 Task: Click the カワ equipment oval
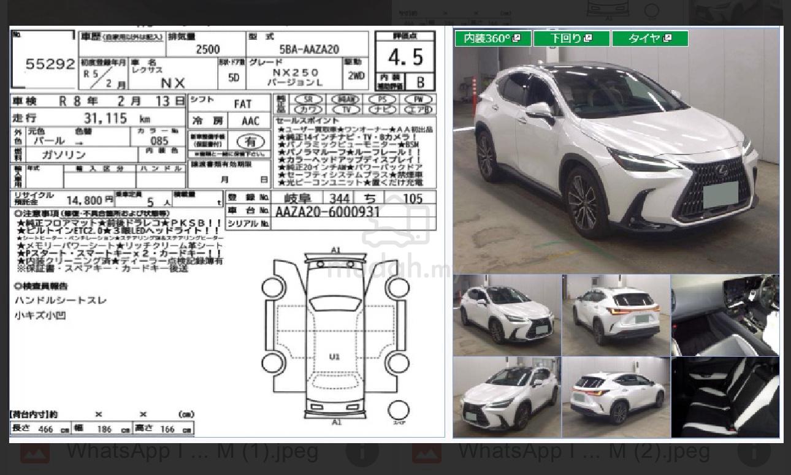click(x=309, y=110)
